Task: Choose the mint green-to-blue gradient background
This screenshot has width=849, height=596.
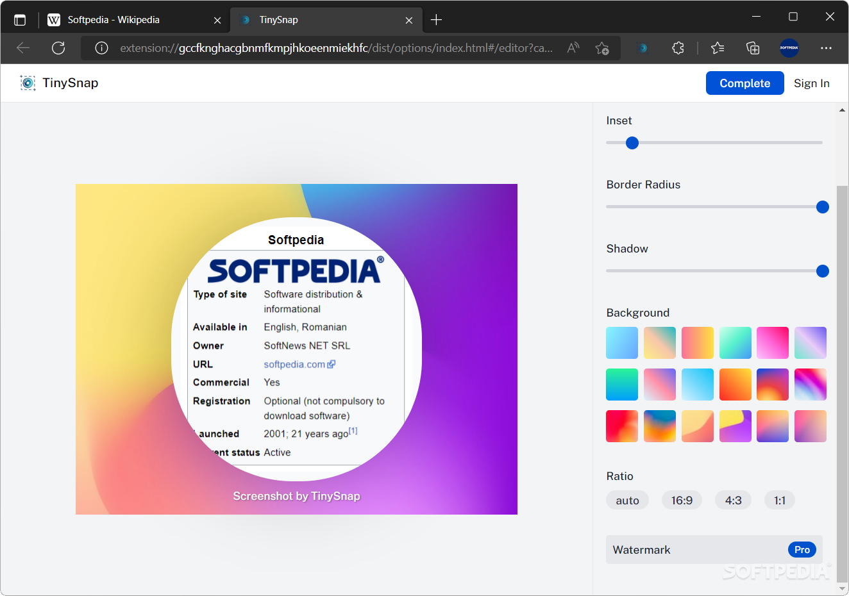Action: pos(736,343)
